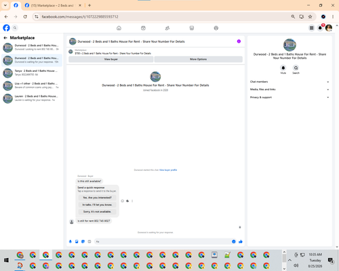The image size is (339, 271).
Task: Attach a photo or file icon
Action: [77, 242]
